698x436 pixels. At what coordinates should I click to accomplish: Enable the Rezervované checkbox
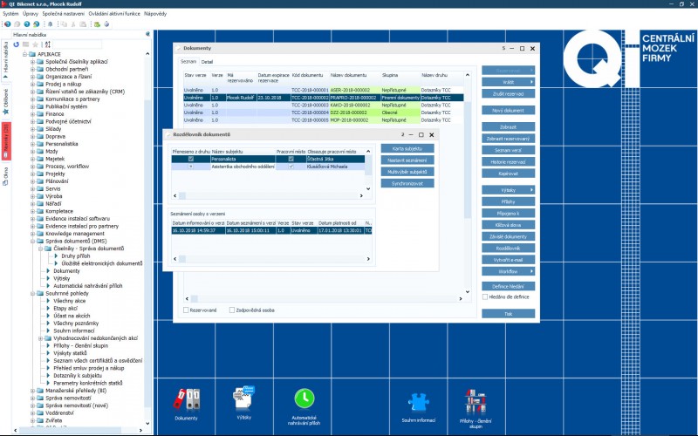[x=187, y=310]
